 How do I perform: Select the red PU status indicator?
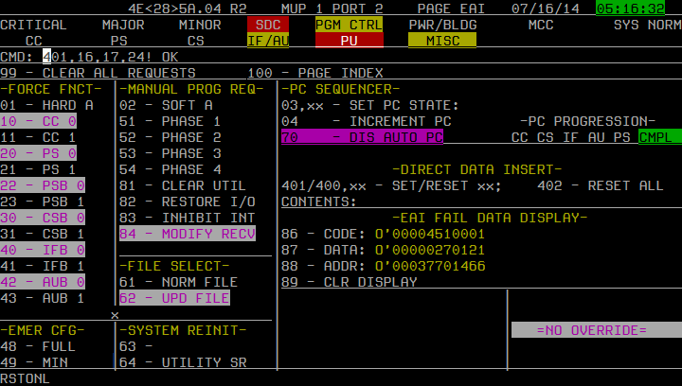tap(350, 41)
